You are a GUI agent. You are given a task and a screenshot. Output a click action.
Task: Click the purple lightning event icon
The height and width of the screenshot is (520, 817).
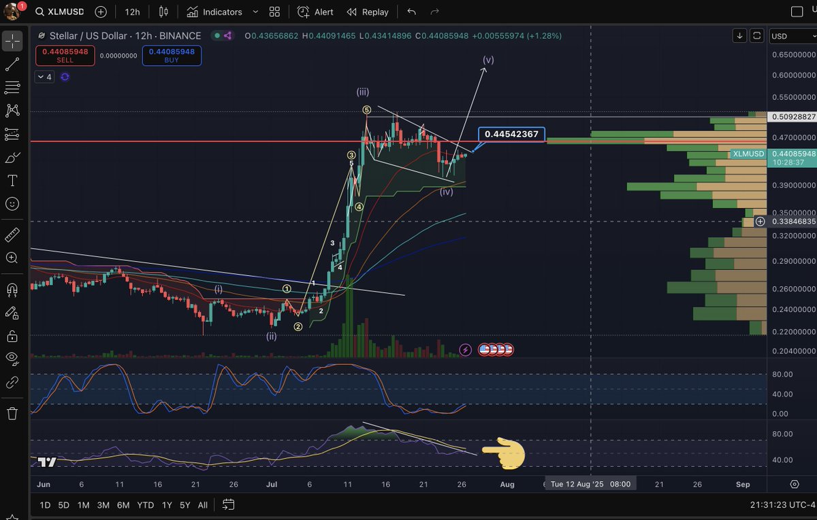point(466,349)
